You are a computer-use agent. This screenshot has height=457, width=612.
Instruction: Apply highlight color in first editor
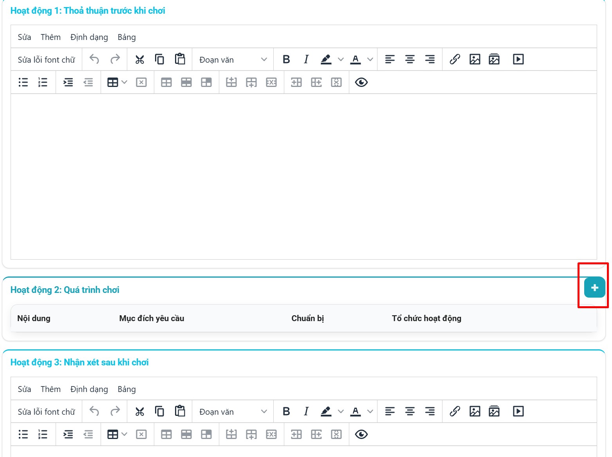pos(326,60)
